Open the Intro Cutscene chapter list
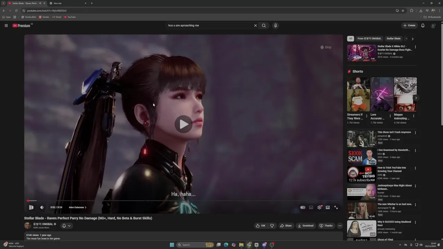 point(78,207)
